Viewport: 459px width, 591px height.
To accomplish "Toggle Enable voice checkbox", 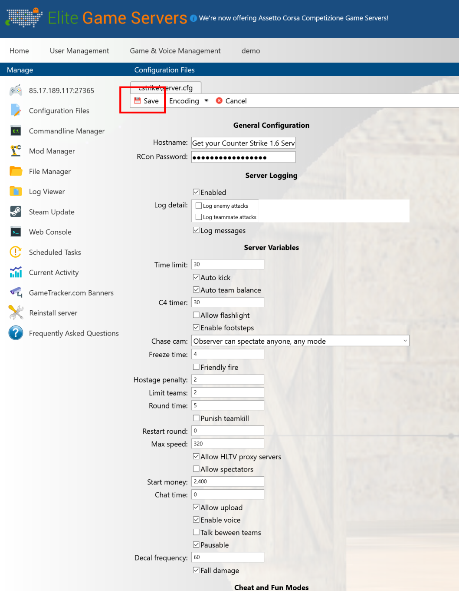I will pyautogui.click(x=196, y=520).
